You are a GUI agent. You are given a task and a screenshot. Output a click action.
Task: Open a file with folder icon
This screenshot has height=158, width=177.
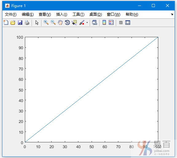click(x=13, y=22)
